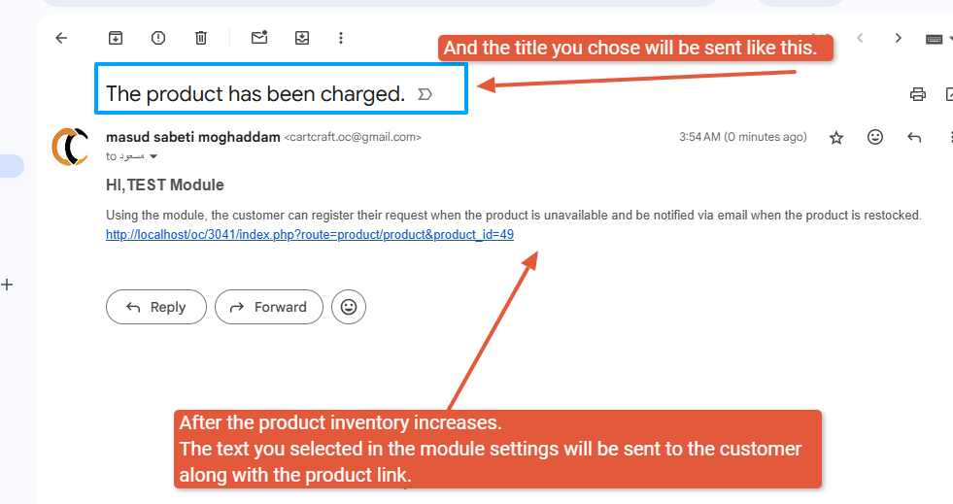Mark the email as unread
This screenshot has height=504, width=953.
tap(259, 38)
